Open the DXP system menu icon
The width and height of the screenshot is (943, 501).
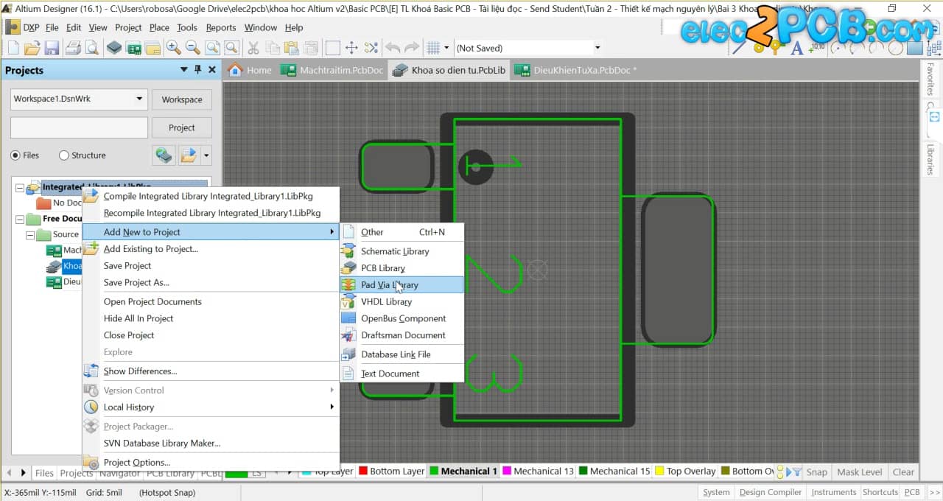pyautogui.click(x=13, y=27)
